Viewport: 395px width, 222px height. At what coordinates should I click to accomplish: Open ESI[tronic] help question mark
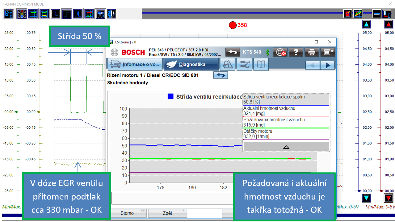(x=296, y=52)
